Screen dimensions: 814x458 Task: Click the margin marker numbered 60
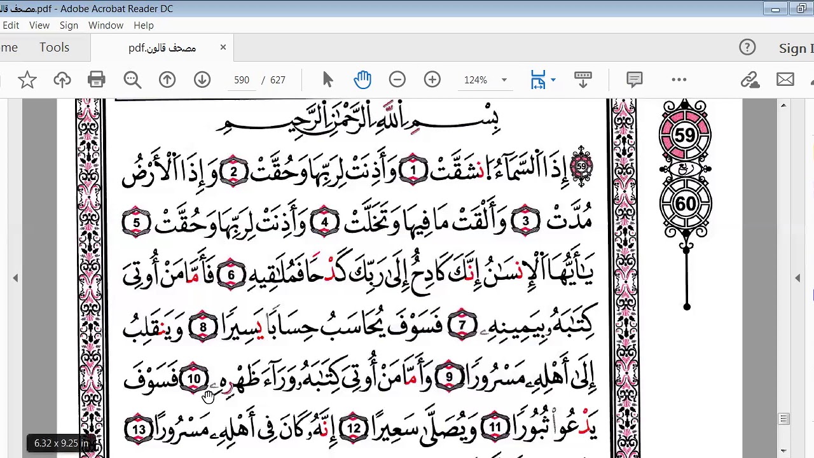point(685,204)
